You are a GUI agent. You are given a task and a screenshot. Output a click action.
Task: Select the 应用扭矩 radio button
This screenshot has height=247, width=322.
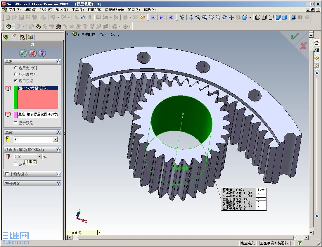point(15,81)
